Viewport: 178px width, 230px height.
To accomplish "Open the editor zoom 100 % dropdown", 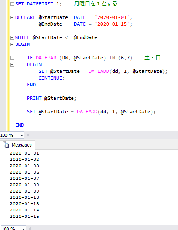I will click(22, 135).
